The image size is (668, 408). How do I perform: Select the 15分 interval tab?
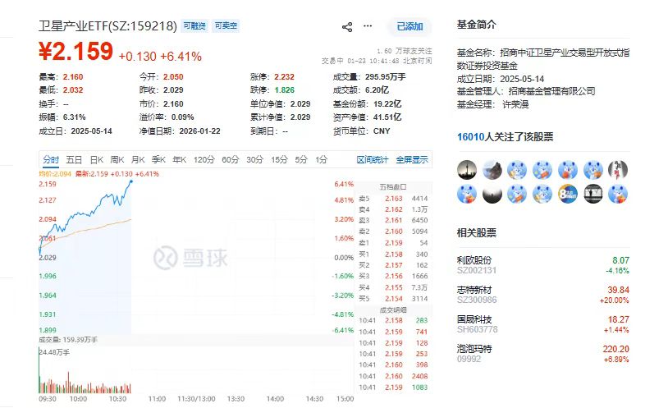point(279,160)
